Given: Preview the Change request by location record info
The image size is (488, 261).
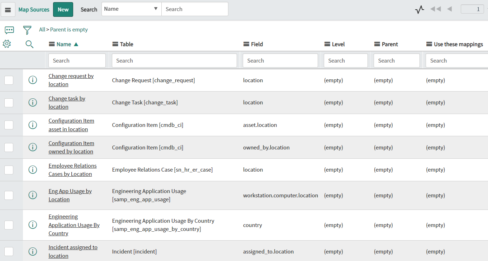Looking at the screenshot, I should tap(33, 80).
